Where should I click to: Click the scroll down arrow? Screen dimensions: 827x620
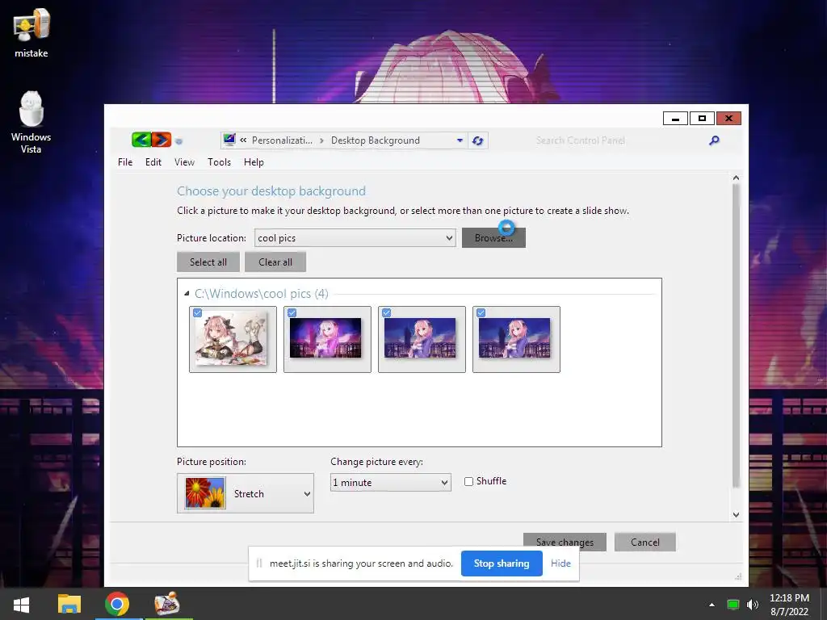click(x=736, y=515)
